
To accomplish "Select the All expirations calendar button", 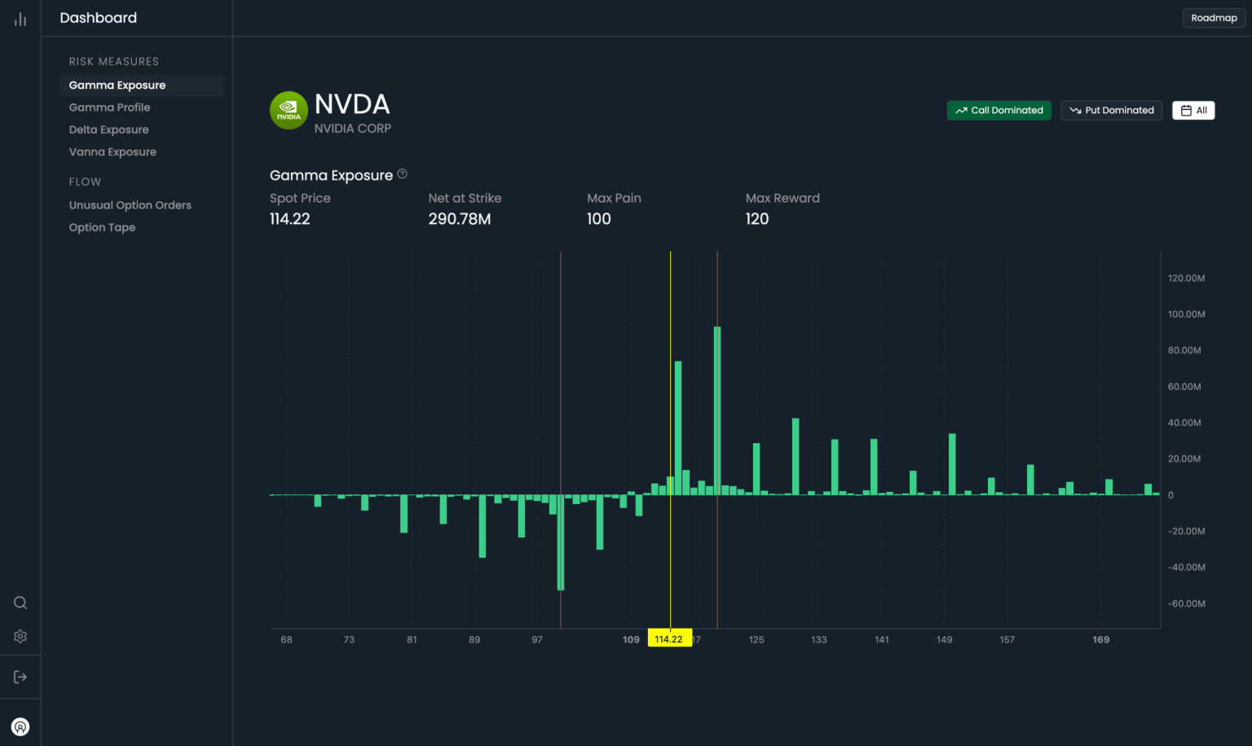I will point(1193,110).
